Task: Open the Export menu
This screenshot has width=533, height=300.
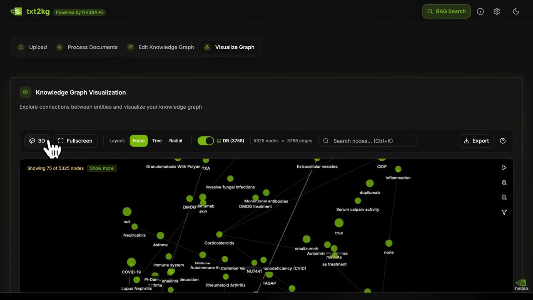Action: click(x=476, y=141)
